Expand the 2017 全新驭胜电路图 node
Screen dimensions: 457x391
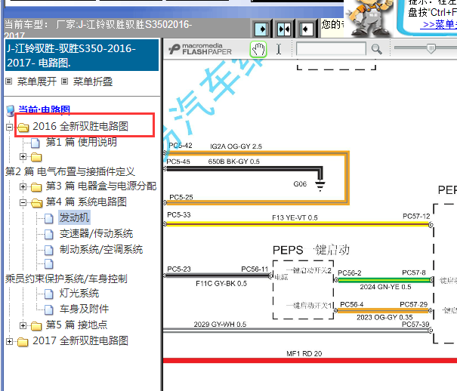9,341
